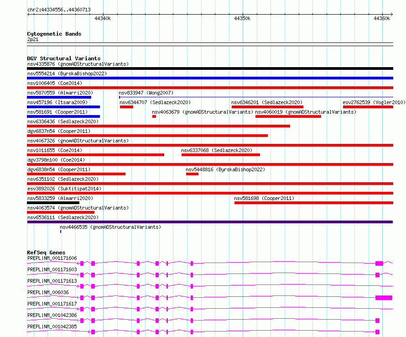Click nsv833947 (Wong2007) label

[x=146, y=93]
